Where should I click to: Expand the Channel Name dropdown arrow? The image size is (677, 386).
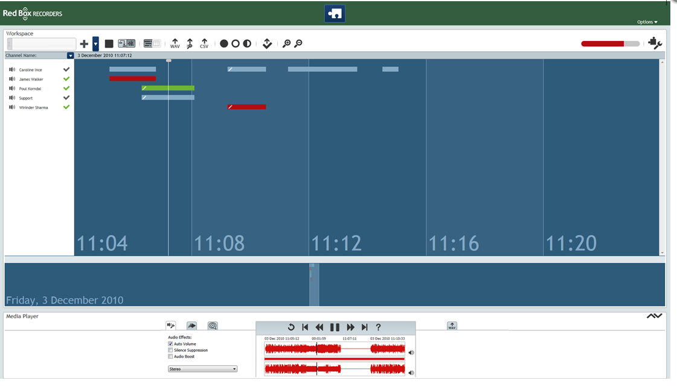70,55
